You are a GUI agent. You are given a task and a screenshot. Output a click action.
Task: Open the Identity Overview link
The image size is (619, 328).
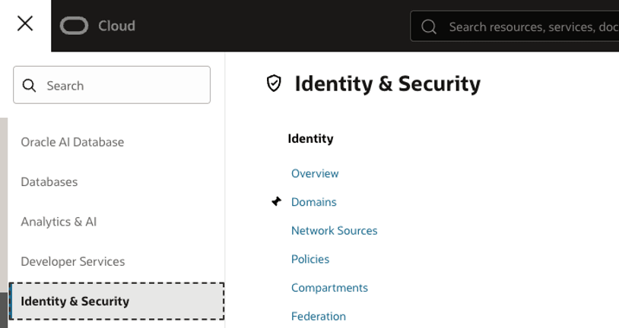click(315, 174)
